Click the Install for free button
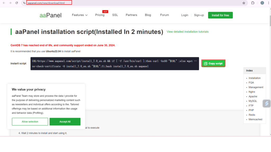Viewport: 271px width, 152px height. coord(220,15)
